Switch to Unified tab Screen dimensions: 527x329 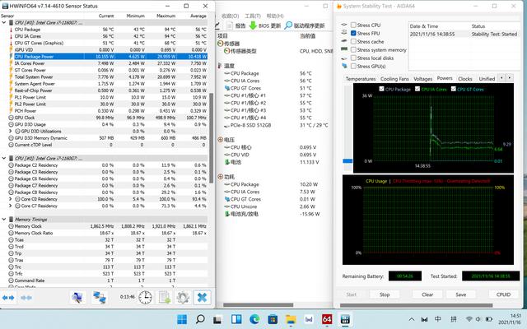pyautogui.click(x=487, y=79)
